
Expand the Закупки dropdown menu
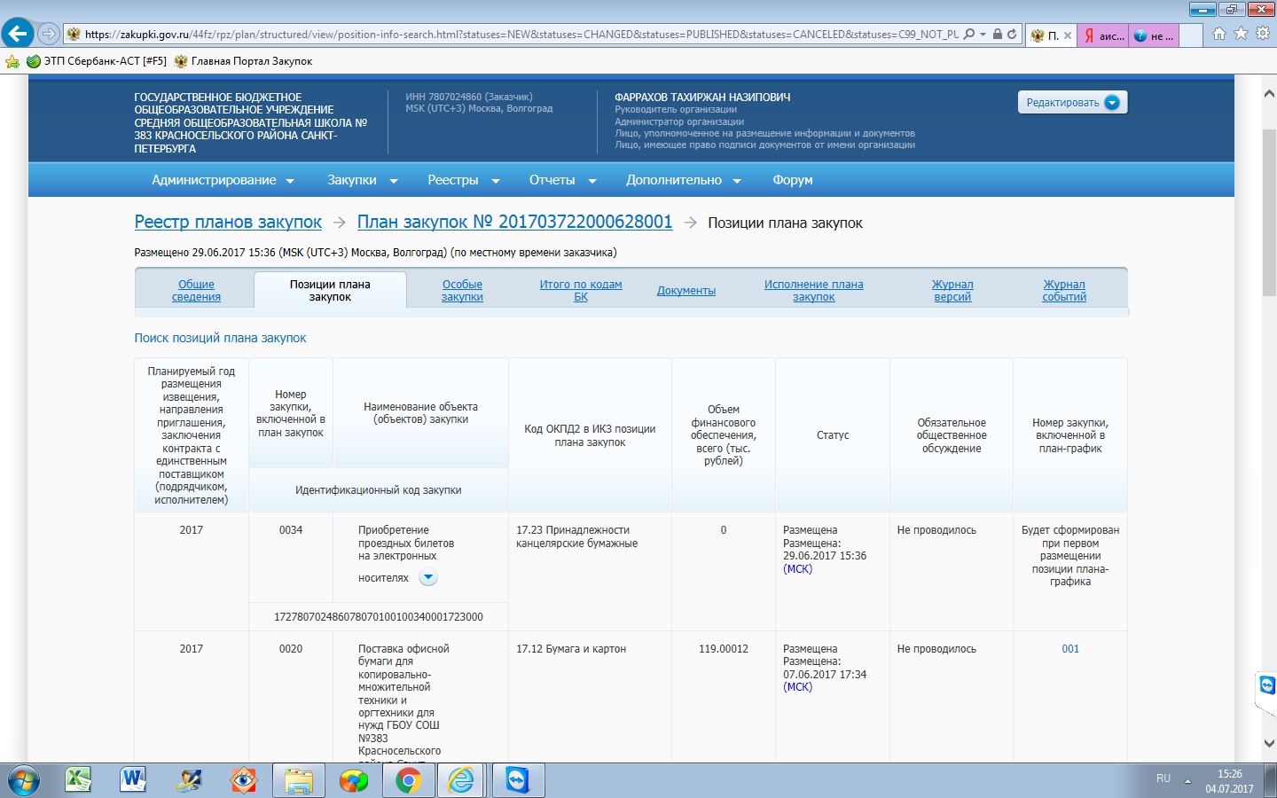[x=362, y=180]
